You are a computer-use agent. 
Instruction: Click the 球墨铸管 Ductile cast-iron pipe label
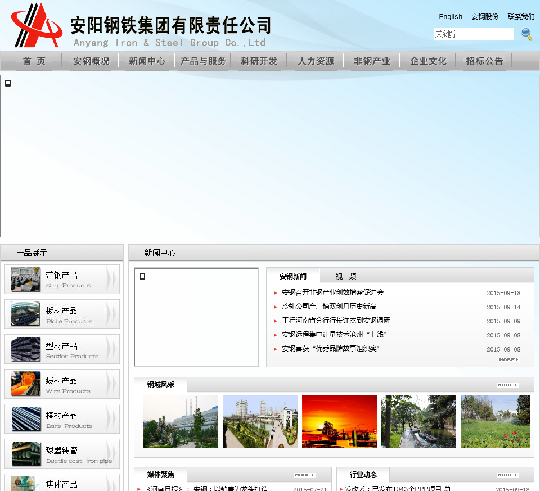[x=79, y=454]
